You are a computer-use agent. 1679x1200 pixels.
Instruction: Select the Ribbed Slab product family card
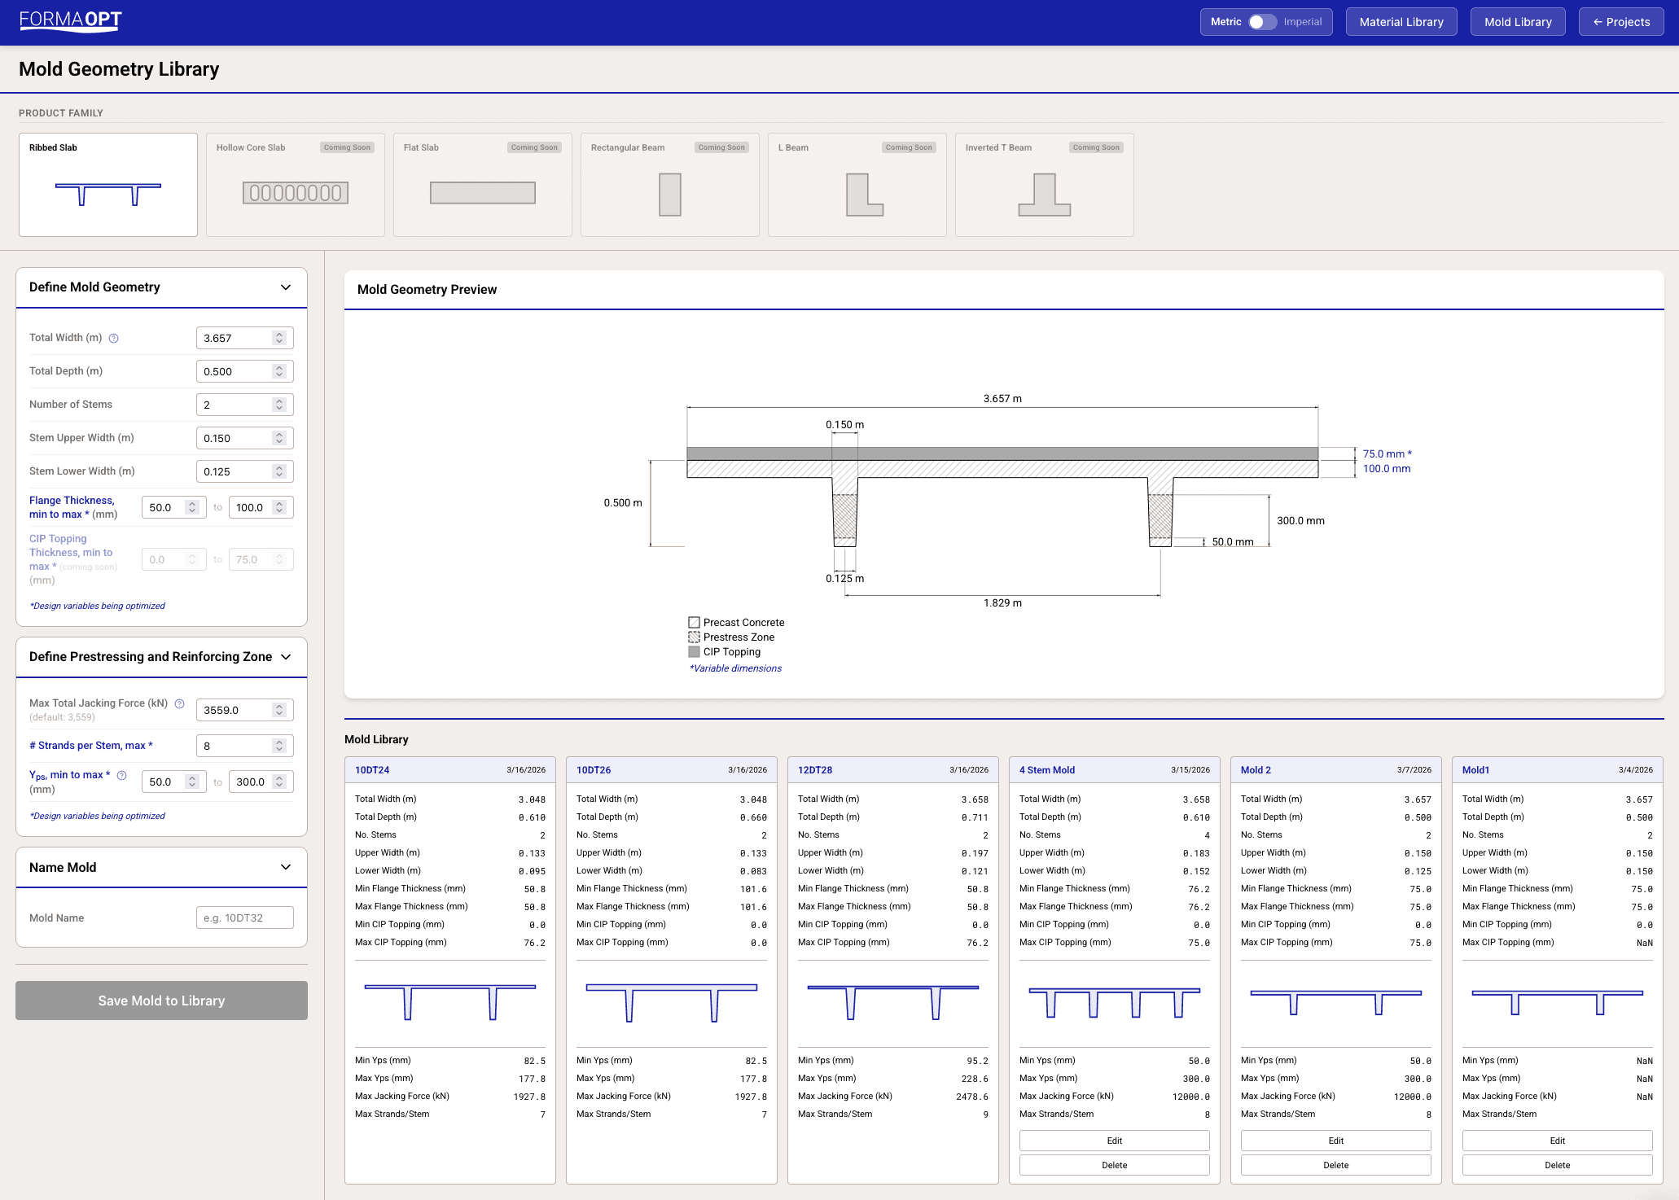pyautogui.click(x=108, y=185)
